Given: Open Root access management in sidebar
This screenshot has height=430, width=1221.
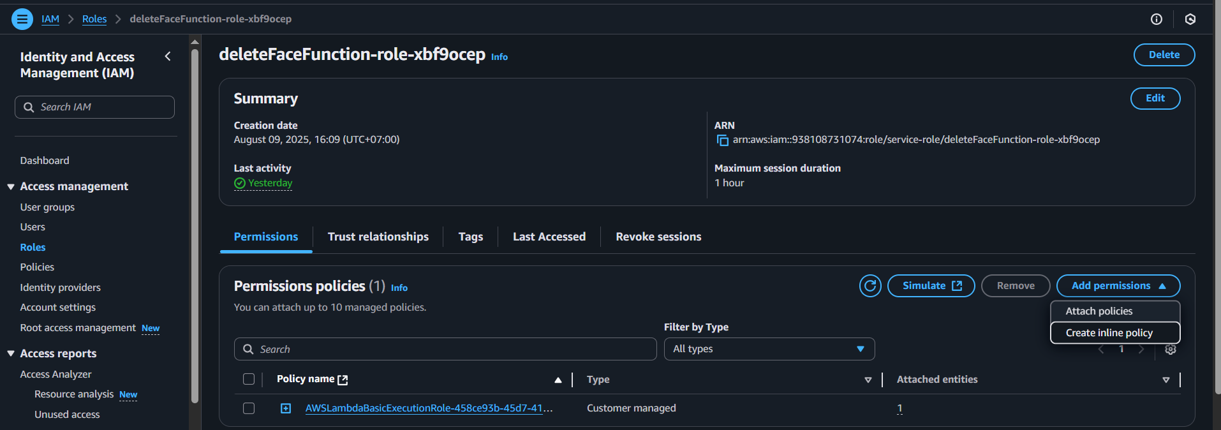Looking at the screenshot, I should point(78,328).
